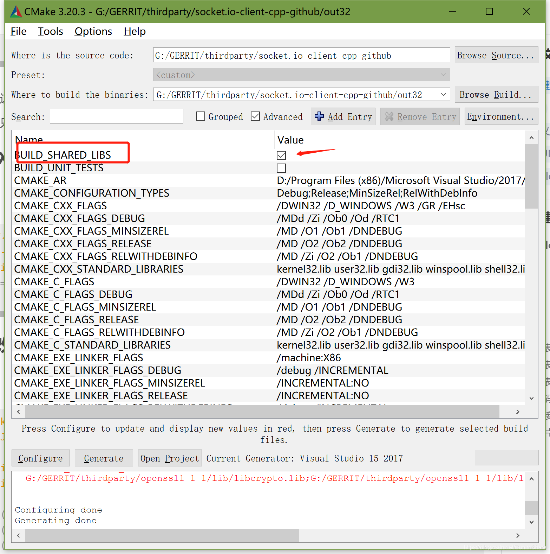Click the X icon on Remove Entry
The width and height of the screenshot is (550, 554).
[x=389, y=116]
